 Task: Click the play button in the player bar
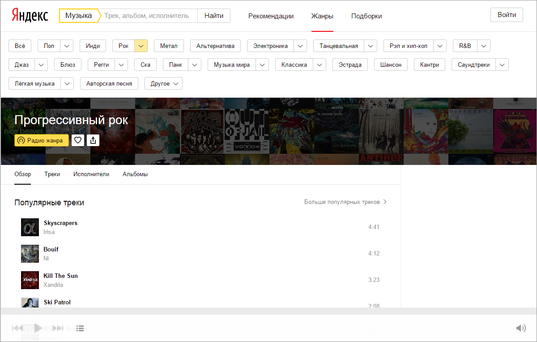click(38, 328)
